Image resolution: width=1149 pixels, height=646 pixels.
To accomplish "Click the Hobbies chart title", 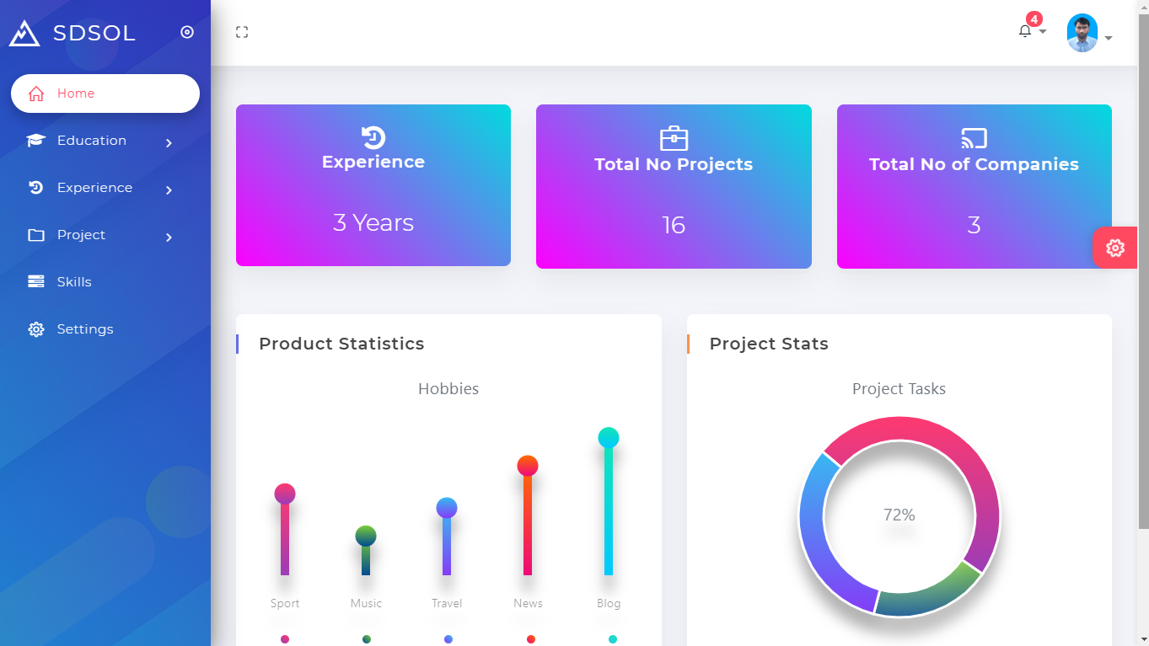I will pyautogui.click(x=448, y=389).
